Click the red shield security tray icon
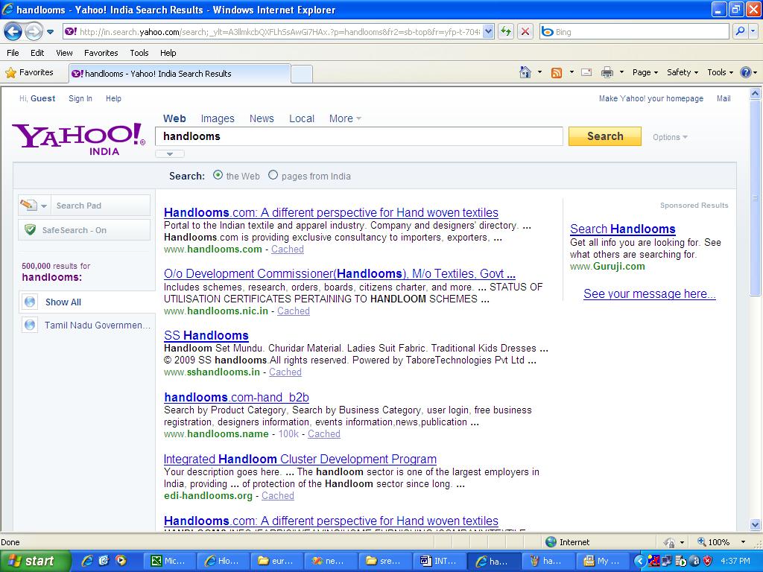This screenshot has width=763, height=572. pyautogui.click(x=708, y=561)
